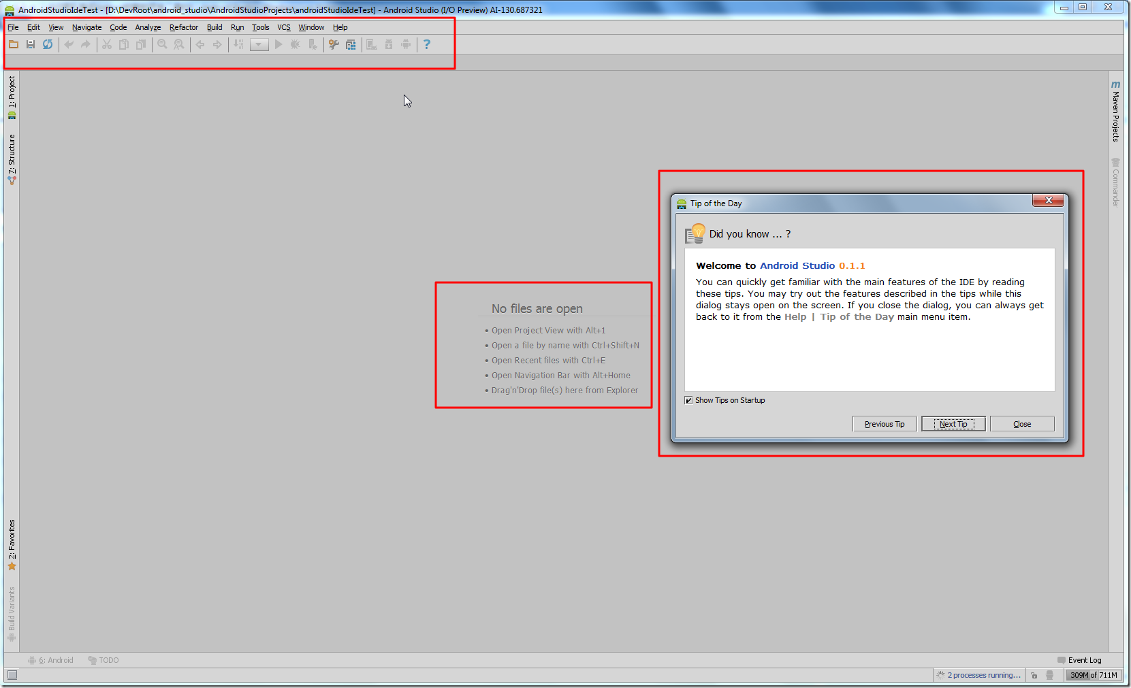The width and height of the screenshot is (1131, 688).
Task: Close Tip of the Day dialog with X
Action: tap(1049, 200)
